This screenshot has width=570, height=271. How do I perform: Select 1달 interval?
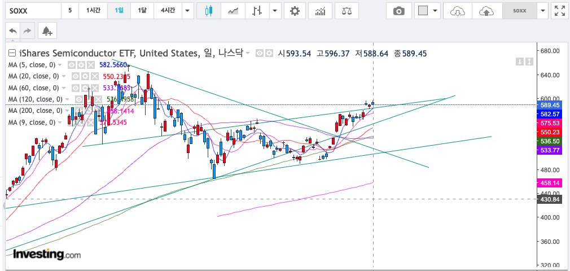click(142, 11)
